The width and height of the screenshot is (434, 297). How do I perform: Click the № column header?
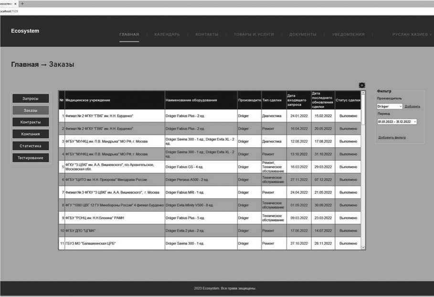coord(62,100)
